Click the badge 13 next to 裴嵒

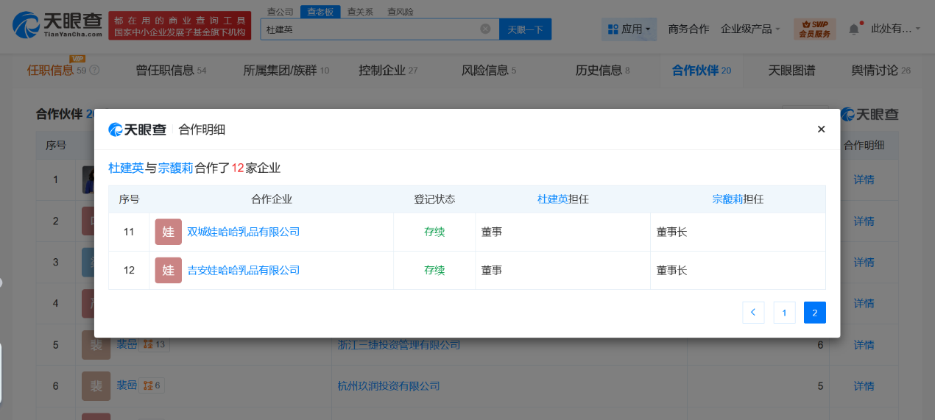pyautogui.click(x=155, y=344)
